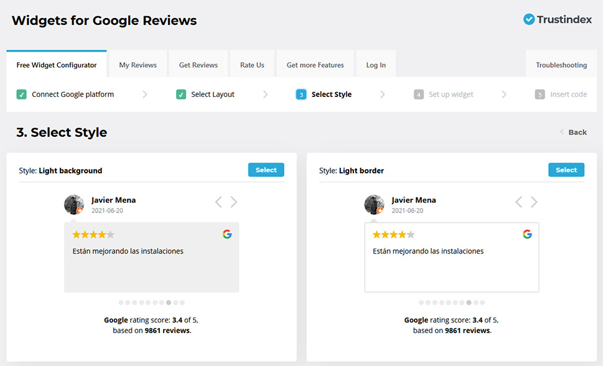Open the My Reviews tab

[138, 65]
